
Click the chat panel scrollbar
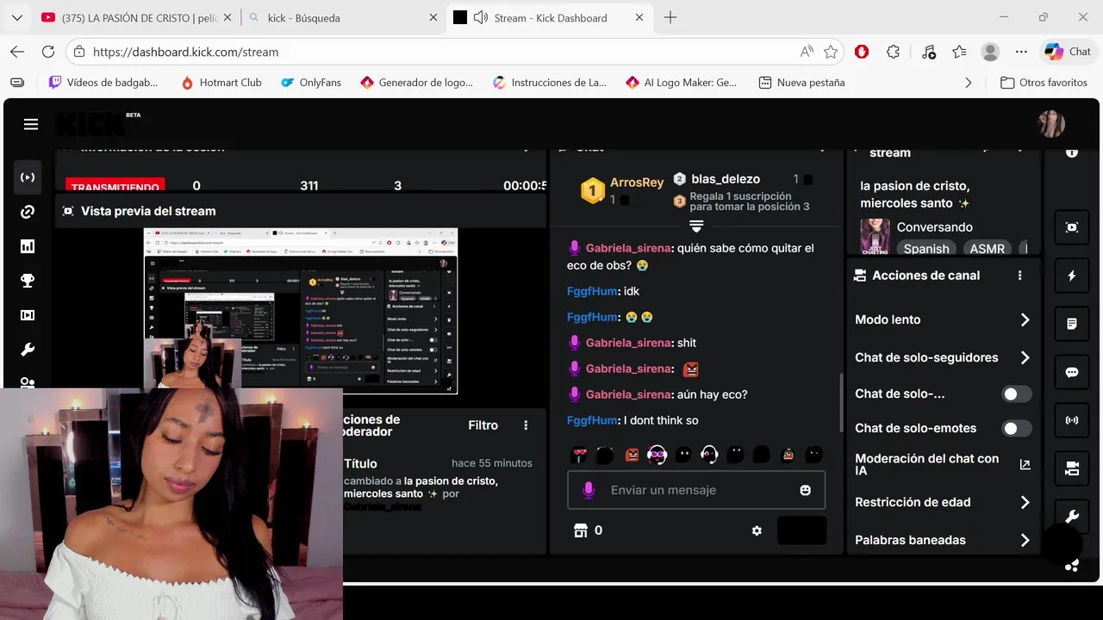(841, 403)
